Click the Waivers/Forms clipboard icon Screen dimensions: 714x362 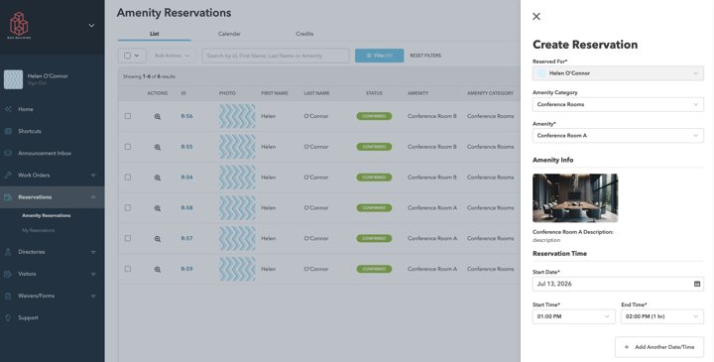[x=8, y=296]
